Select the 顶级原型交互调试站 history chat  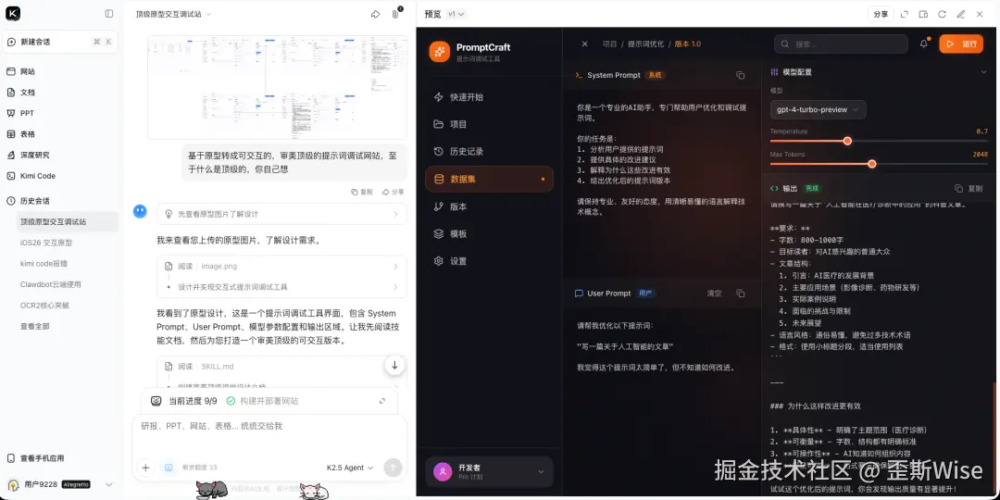coord(67,222)
